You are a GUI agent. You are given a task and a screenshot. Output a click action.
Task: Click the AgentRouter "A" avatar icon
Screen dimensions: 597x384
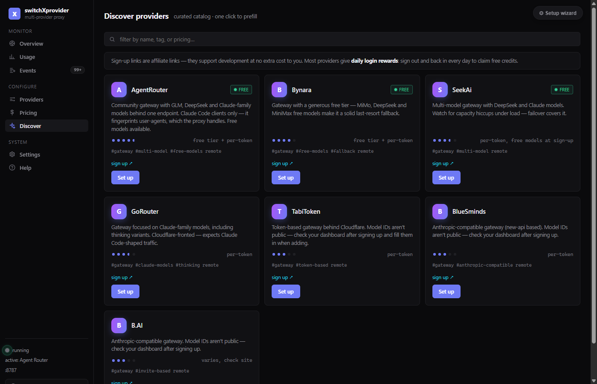coord(119,90)
